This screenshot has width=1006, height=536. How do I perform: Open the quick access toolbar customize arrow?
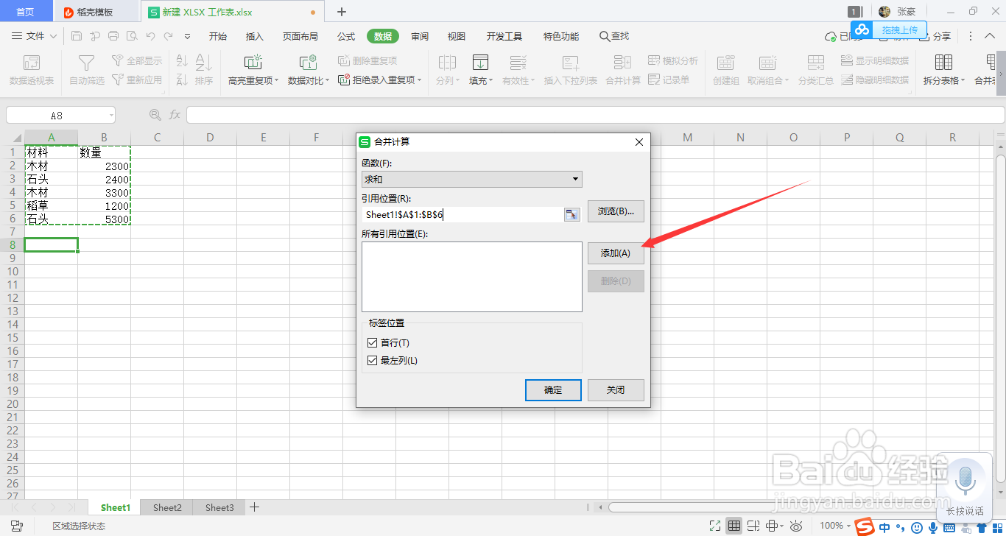coord(188,36)
